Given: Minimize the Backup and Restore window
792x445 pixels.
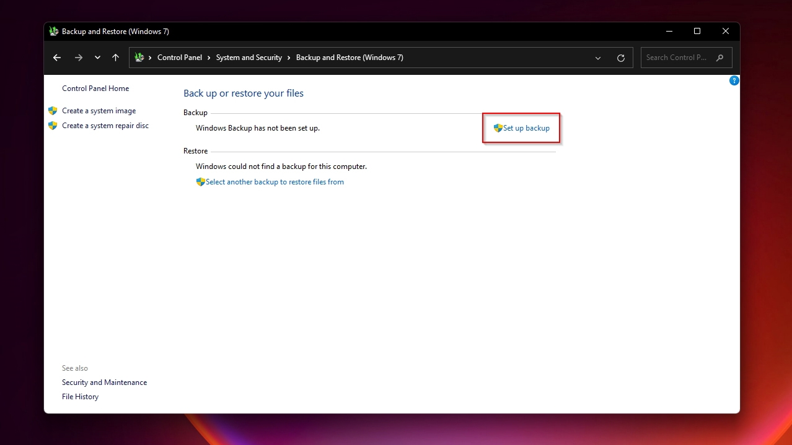Looking at the screenshot, I should [x=669, y=32].
